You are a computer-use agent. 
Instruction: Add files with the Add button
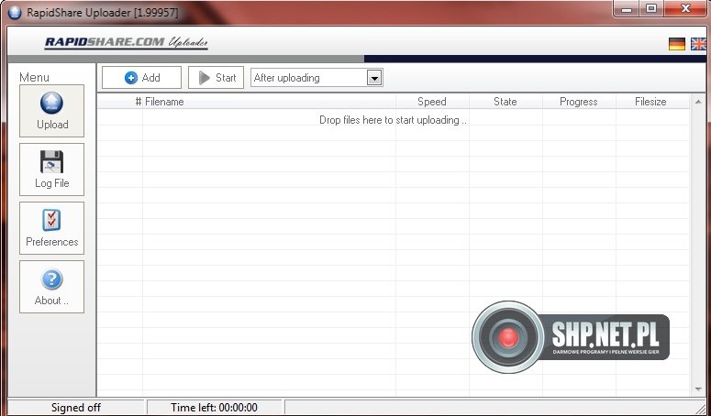point(141,78)
